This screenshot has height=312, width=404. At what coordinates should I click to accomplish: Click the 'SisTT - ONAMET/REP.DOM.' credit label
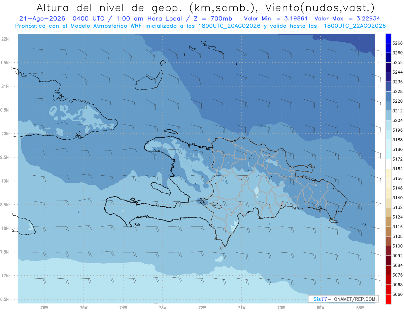pyautogui.click(x=343, y=299)
